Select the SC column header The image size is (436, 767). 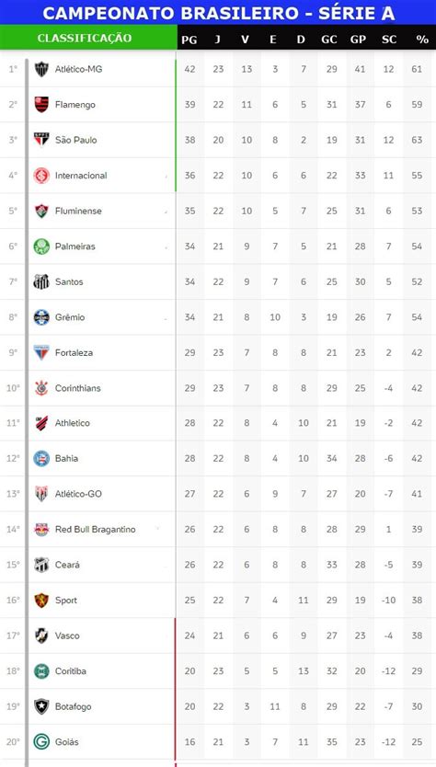389,40
